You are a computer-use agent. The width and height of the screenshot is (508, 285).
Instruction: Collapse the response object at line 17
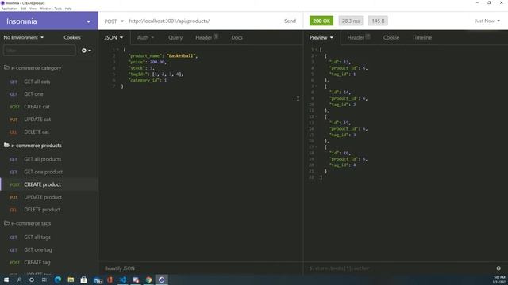pyautogui.click(x=316, y=147)
